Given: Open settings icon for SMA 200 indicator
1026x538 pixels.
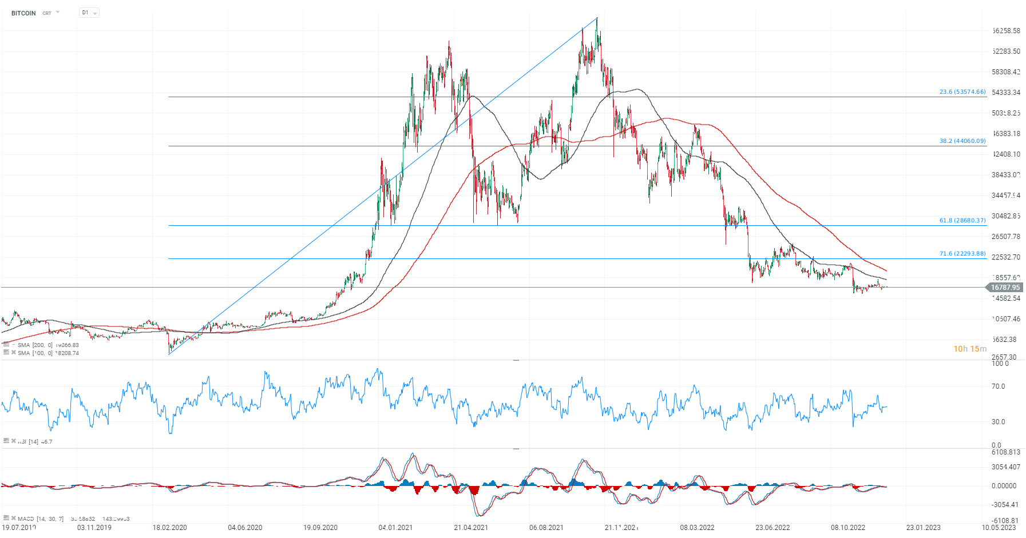Looking at the screenshot, I should pyautogui.click(x=6, y=344).
